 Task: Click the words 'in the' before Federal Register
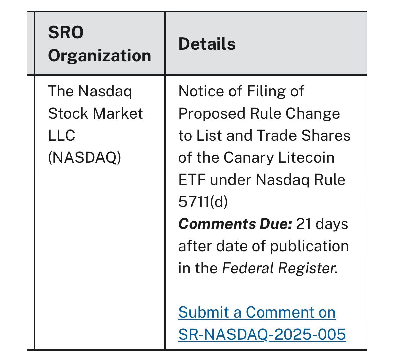click(x=198, y=268)
